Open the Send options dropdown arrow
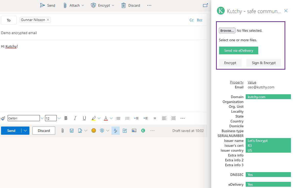Screen dimensions: 293x188 25,131
